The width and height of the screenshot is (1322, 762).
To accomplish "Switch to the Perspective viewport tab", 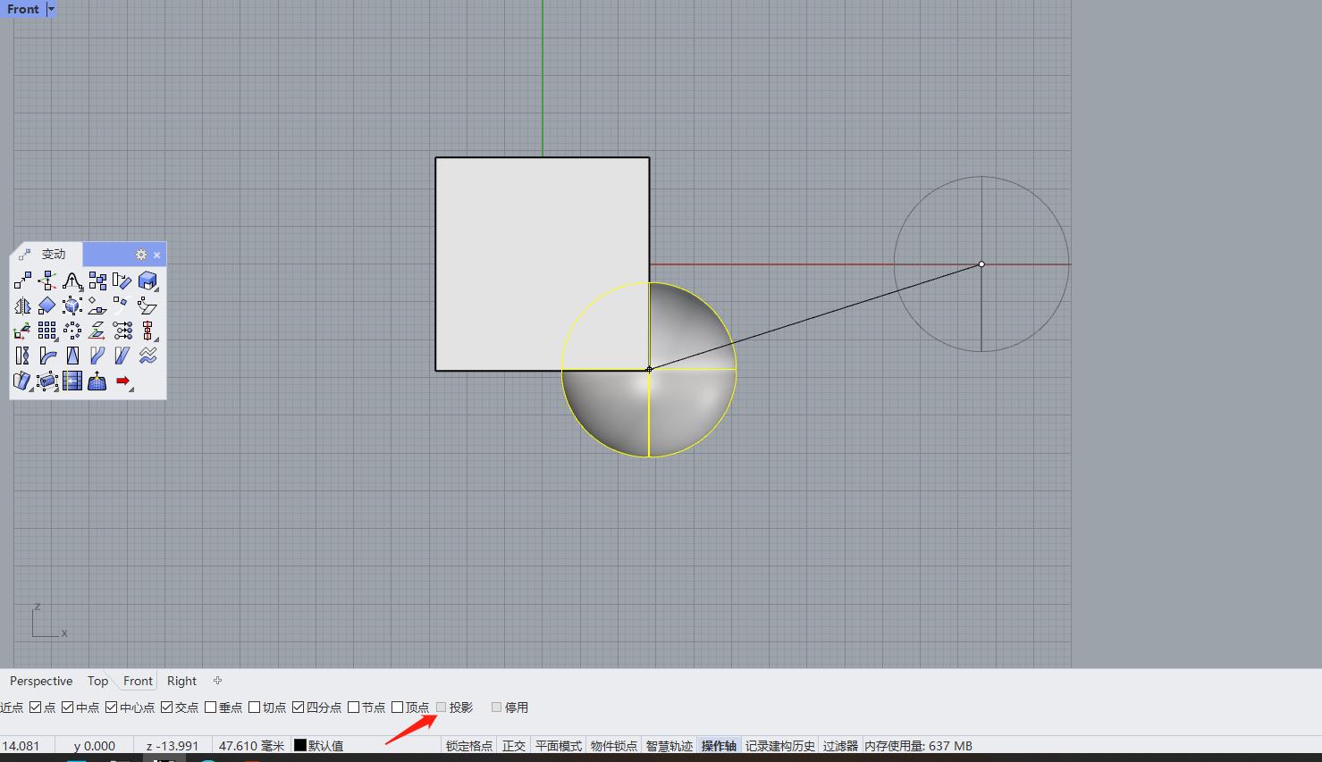I will pos(41,681).
